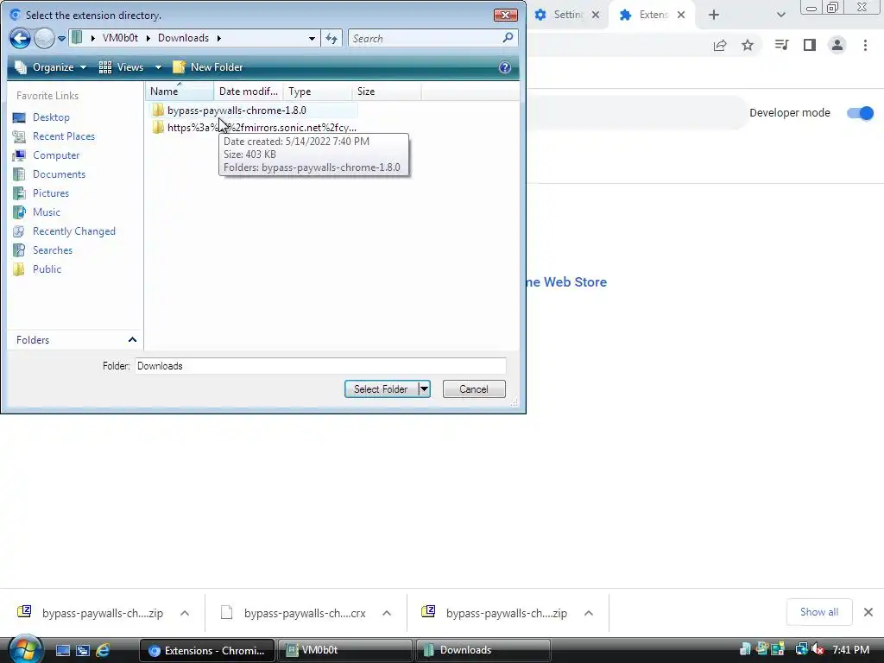This screenshot has width=884, height=663.
Task: Switch to the Downloads taskbar window
Action: (x=483, y=650)
